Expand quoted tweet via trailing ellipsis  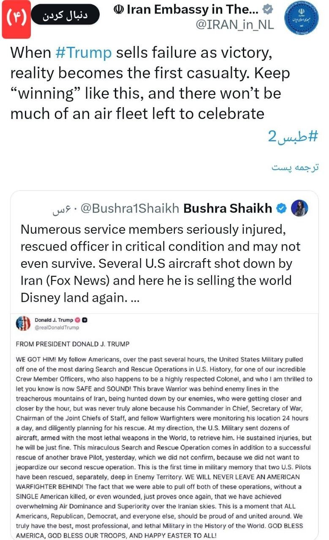134,297
